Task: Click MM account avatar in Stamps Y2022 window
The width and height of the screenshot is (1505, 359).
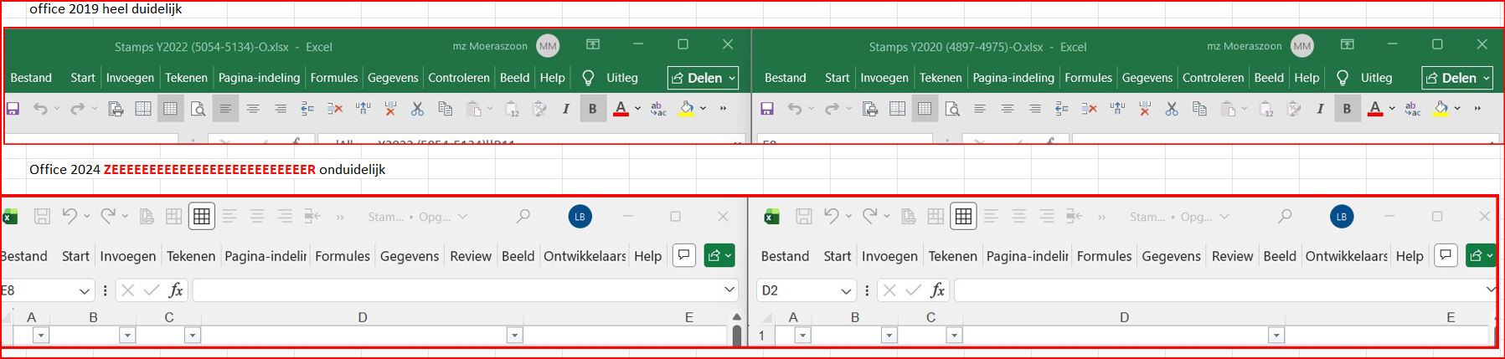Action: click(548, 46)
